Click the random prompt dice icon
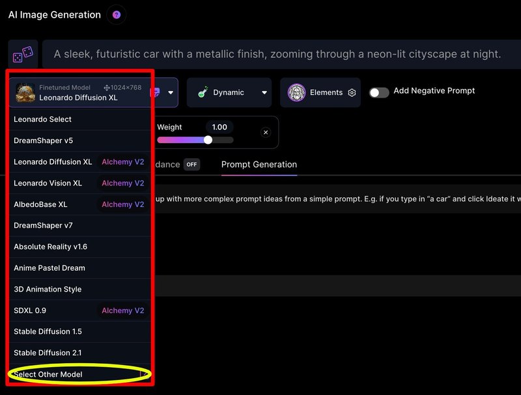This screenshot has height=395, width=521. point(23,54)
